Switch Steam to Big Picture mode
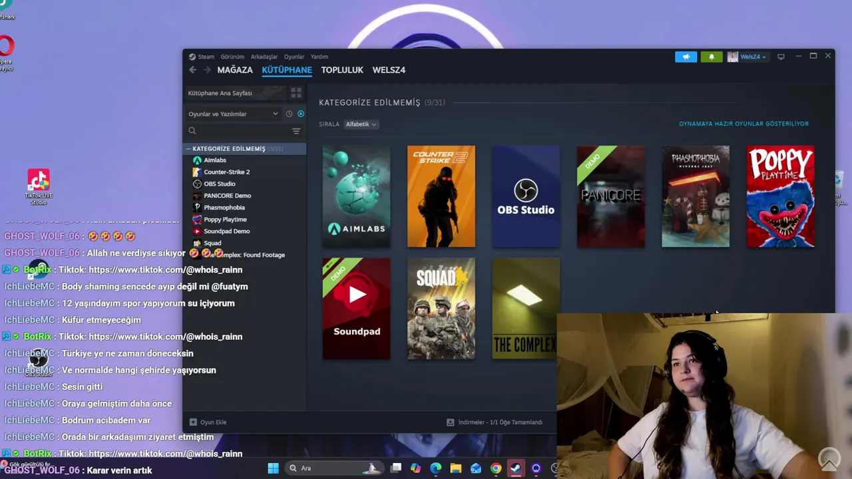 click(x=781, y=57)
